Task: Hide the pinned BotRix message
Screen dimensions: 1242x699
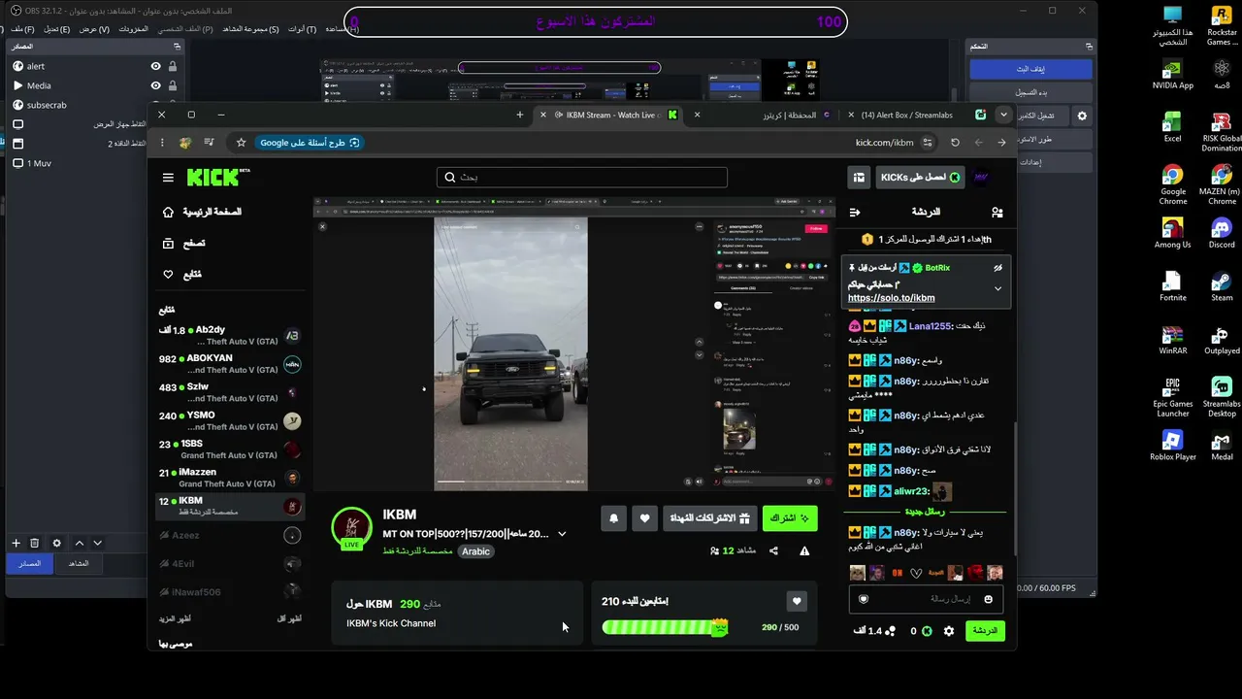Action: [x=997, y=267]
